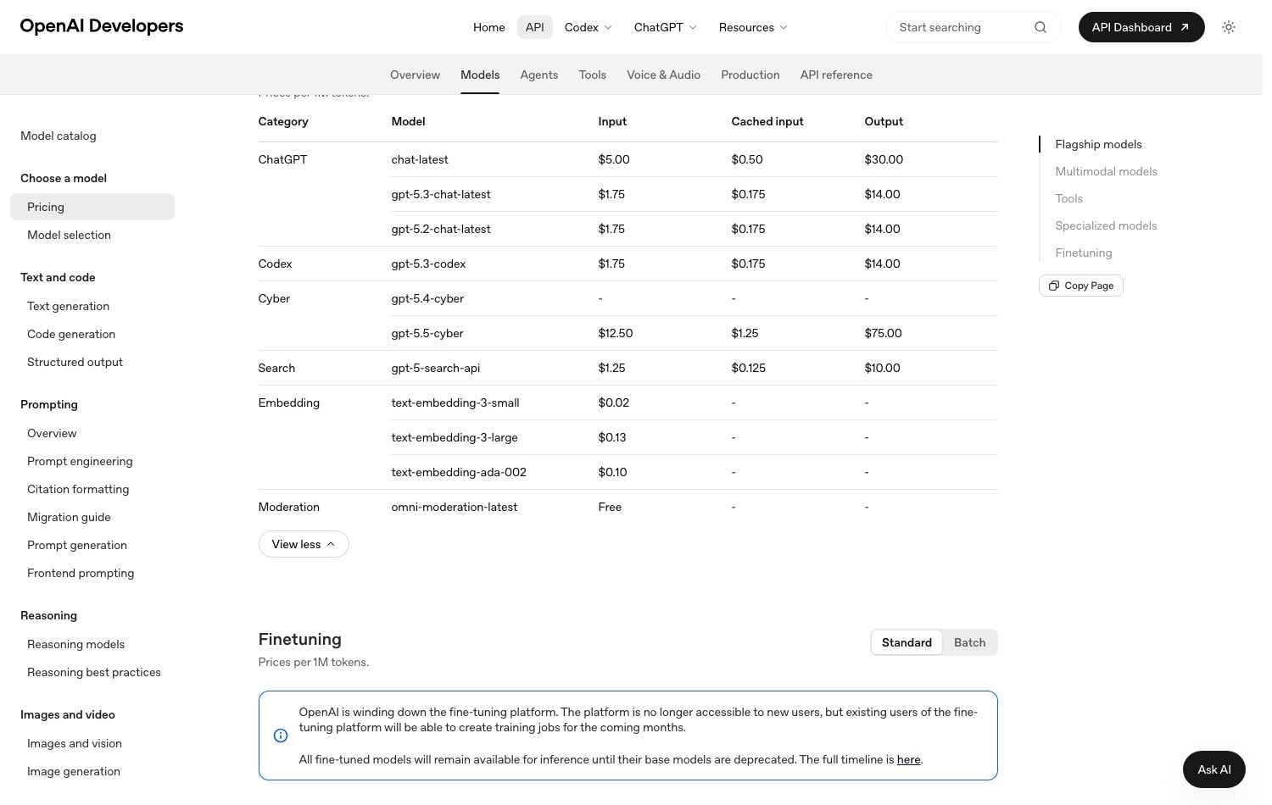1272x805 pixels.
Task: Click the $75.00 output price cell
Action: point(884,333)
